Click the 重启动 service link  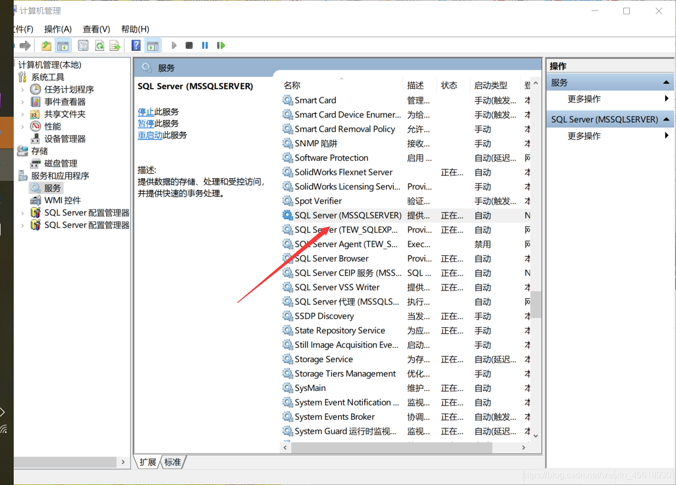(x=150, y=135)
